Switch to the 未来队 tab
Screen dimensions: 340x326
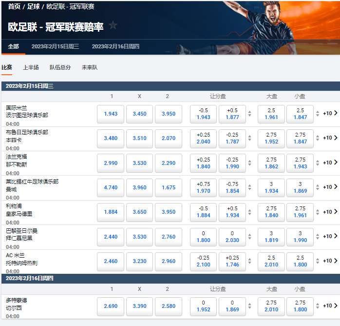click(89, 67)
